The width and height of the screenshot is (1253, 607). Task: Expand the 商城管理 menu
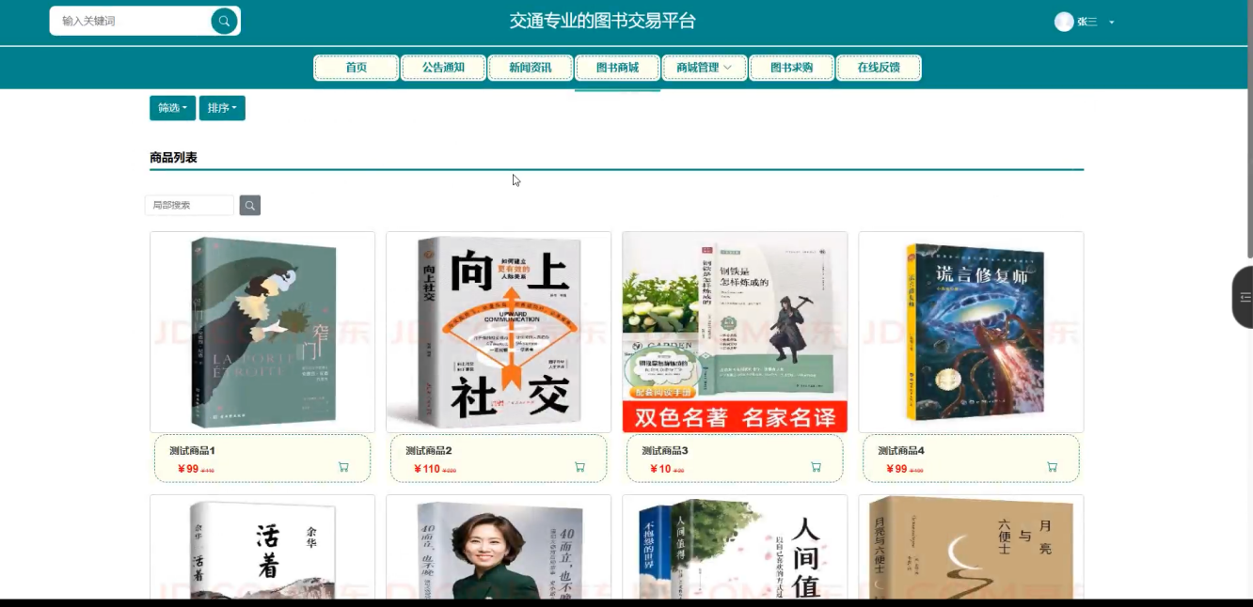coord(704,68)
